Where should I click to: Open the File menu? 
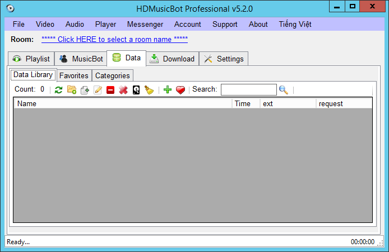[18, 24]
